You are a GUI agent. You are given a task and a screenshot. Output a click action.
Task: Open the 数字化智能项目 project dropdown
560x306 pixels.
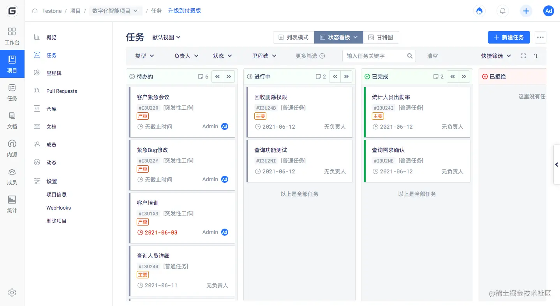(115, 11)
